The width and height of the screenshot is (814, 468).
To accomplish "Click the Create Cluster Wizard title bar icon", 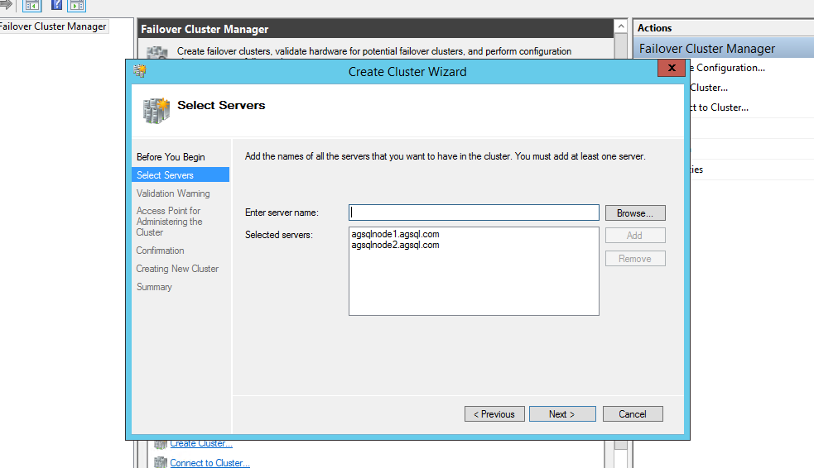I will (x=139, y=71).
